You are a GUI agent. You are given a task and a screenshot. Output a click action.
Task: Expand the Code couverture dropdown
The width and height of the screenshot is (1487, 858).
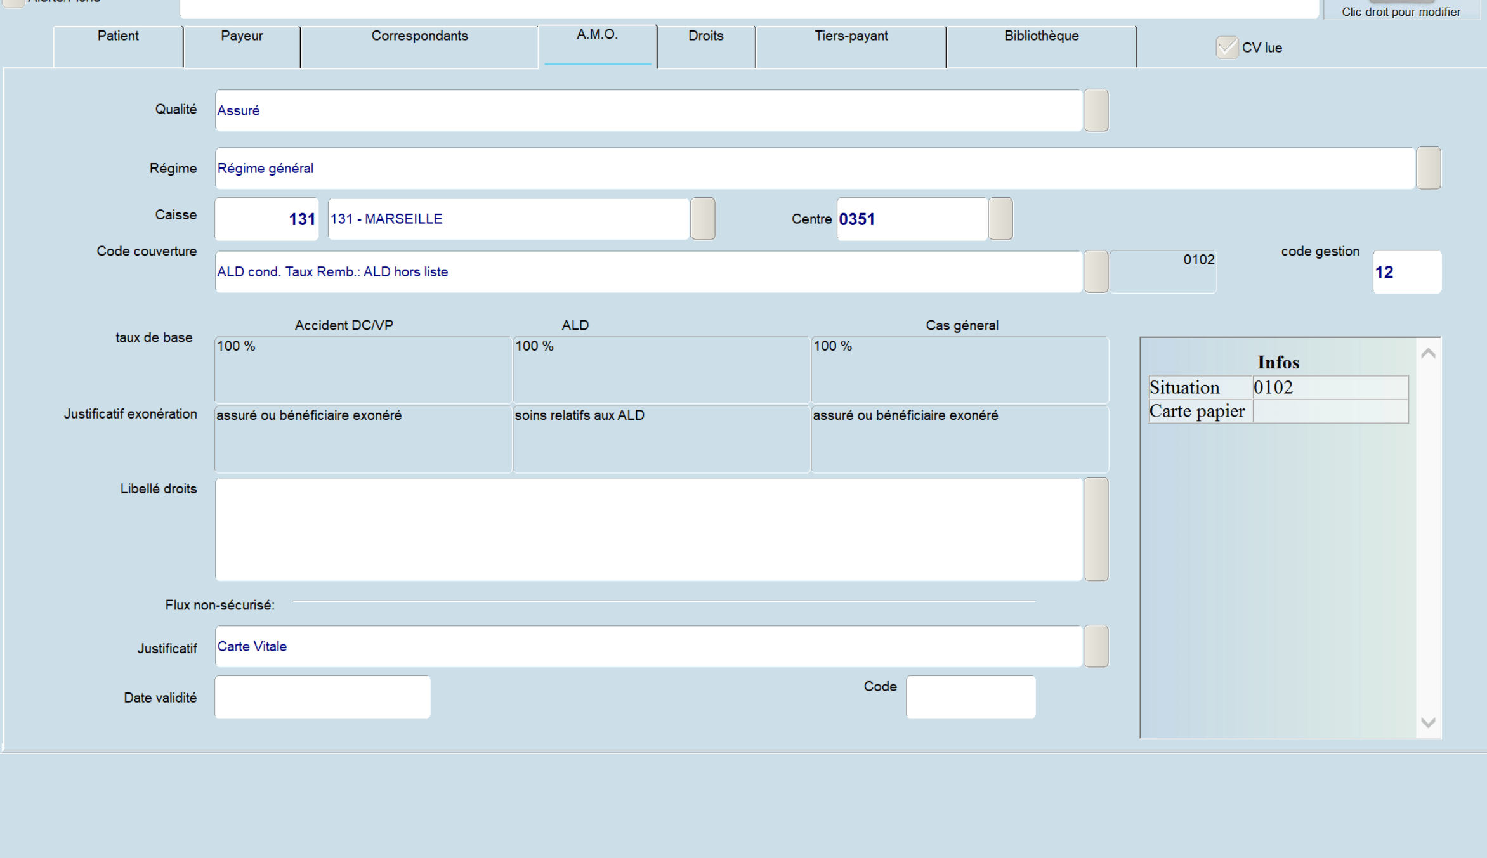[x=1096, y=271]
